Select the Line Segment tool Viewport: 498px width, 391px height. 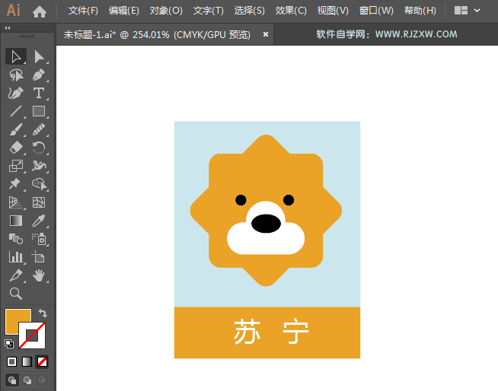[x=15, y=111]
